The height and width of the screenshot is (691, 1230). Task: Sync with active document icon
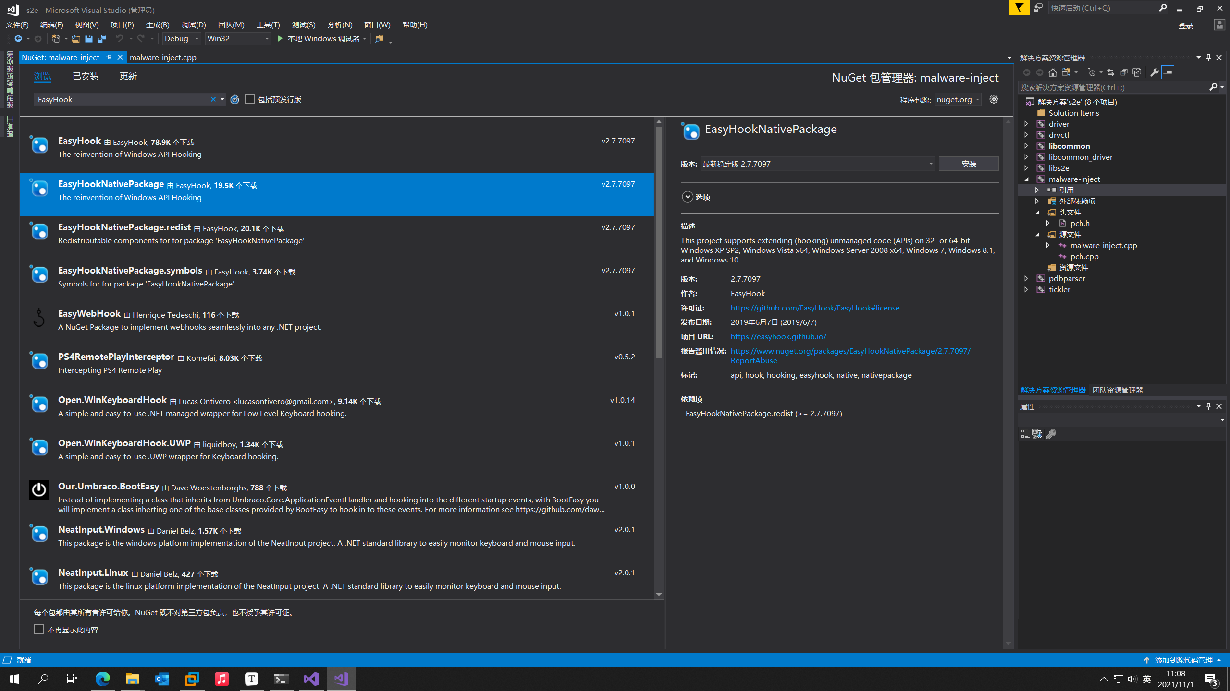coord(1111,72)
